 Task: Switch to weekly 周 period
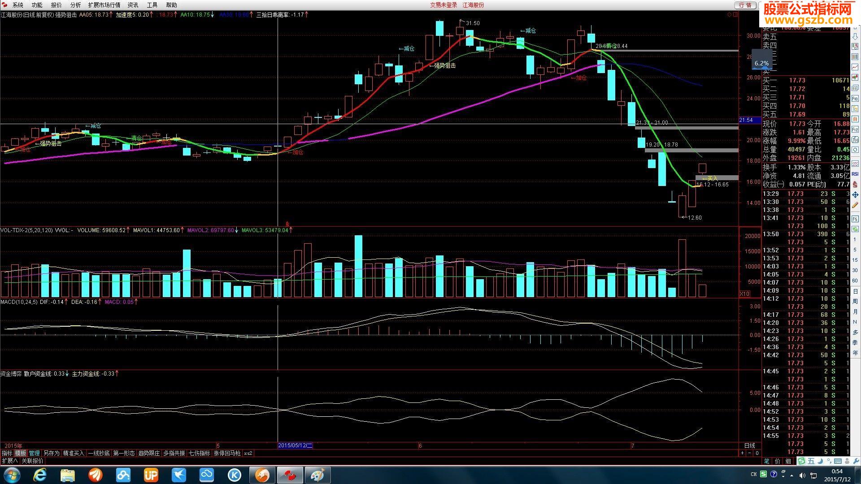[855, 301]
